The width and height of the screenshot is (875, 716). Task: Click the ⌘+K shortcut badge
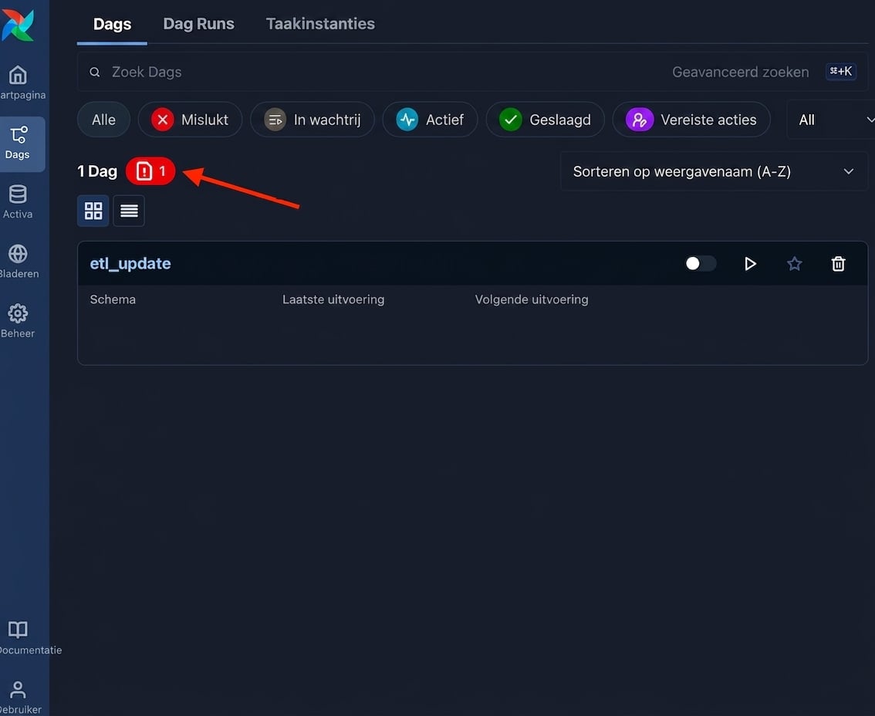(x=841, y=72)
